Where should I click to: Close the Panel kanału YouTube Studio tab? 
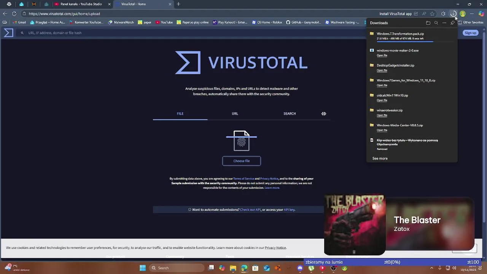(109, 4)
